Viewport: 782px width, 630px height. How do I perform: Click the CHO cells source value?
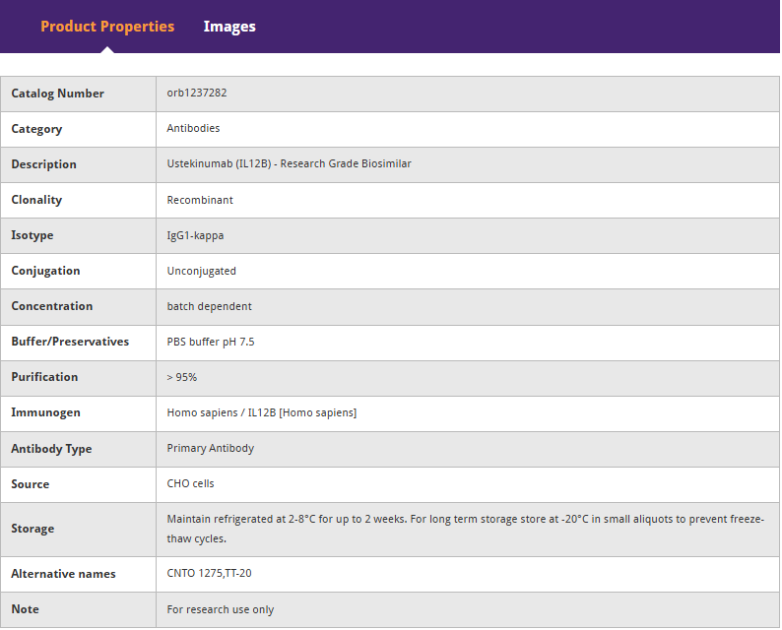pyautogui.click(x=190, y=483)
